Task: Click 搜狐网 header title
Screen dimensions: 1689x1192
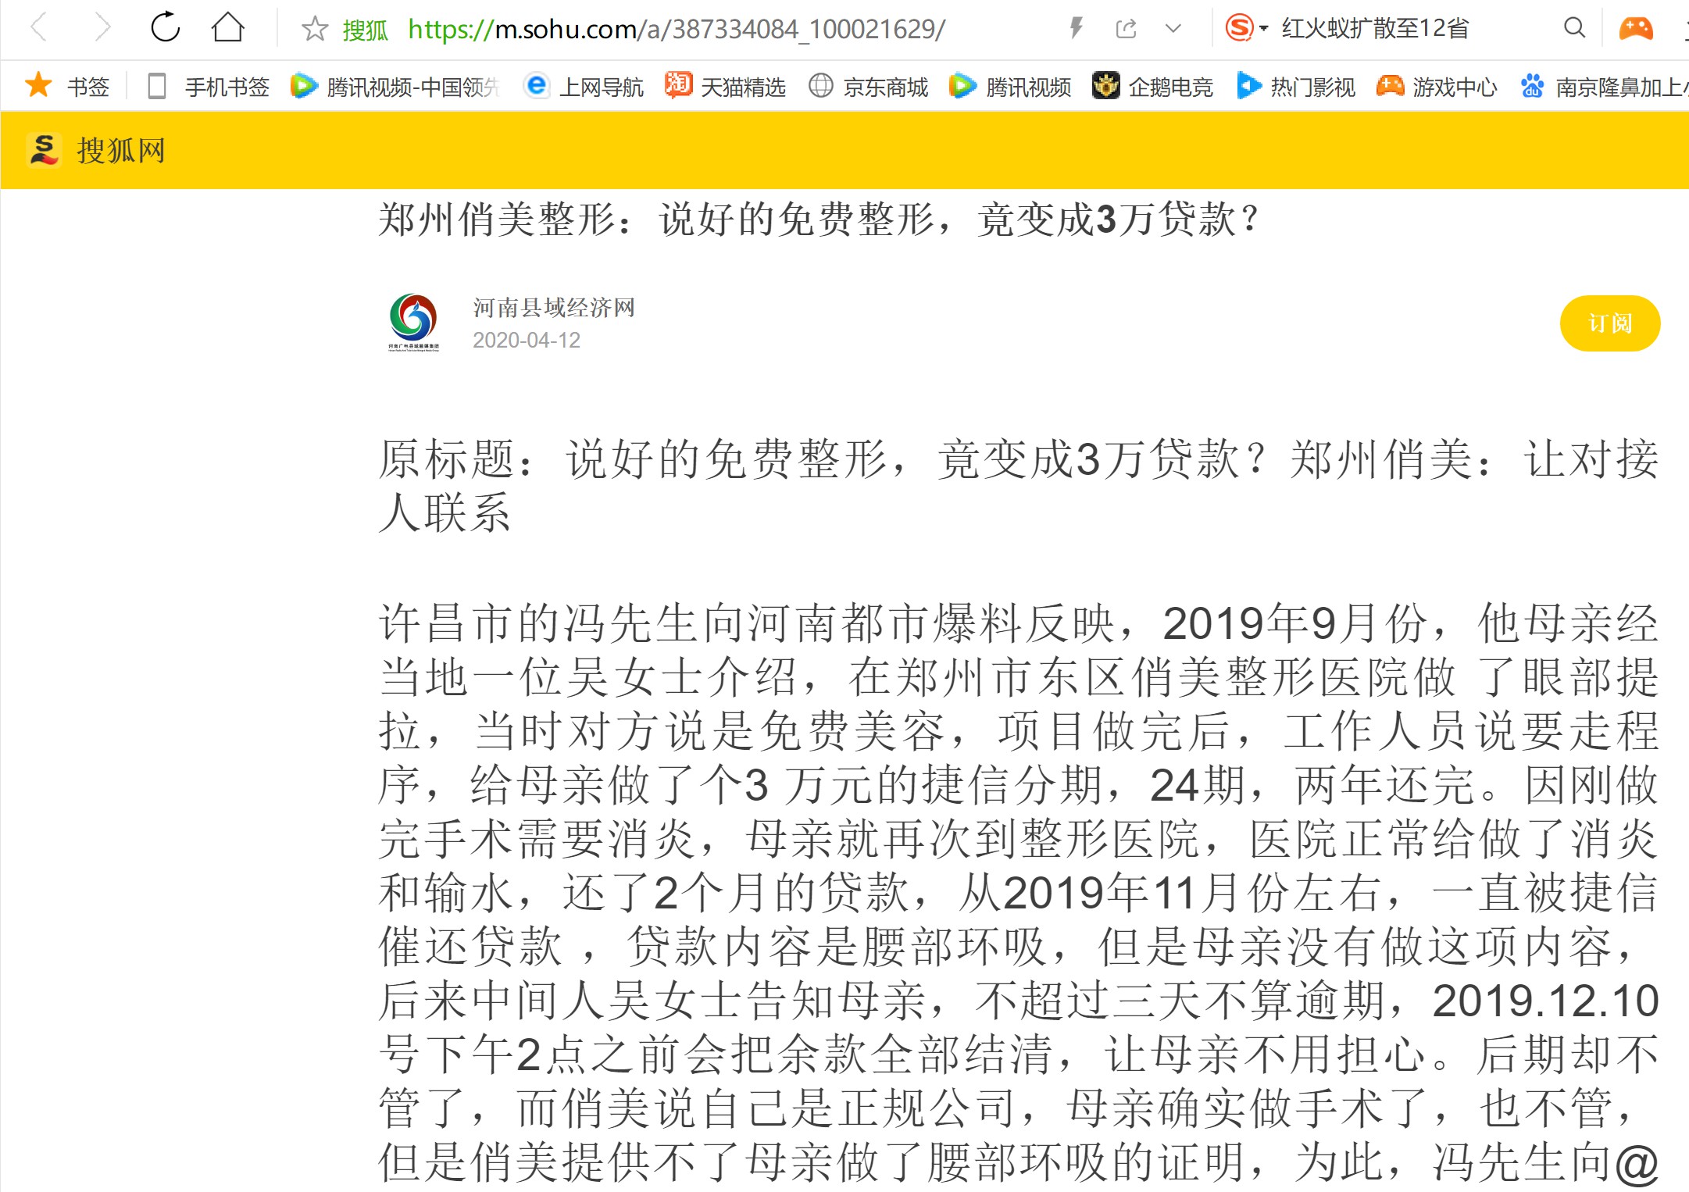Action: 121,151
